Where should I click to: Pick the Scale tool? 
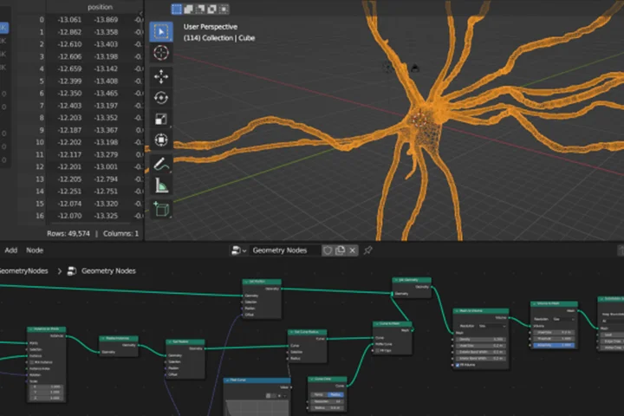(161, 119)
